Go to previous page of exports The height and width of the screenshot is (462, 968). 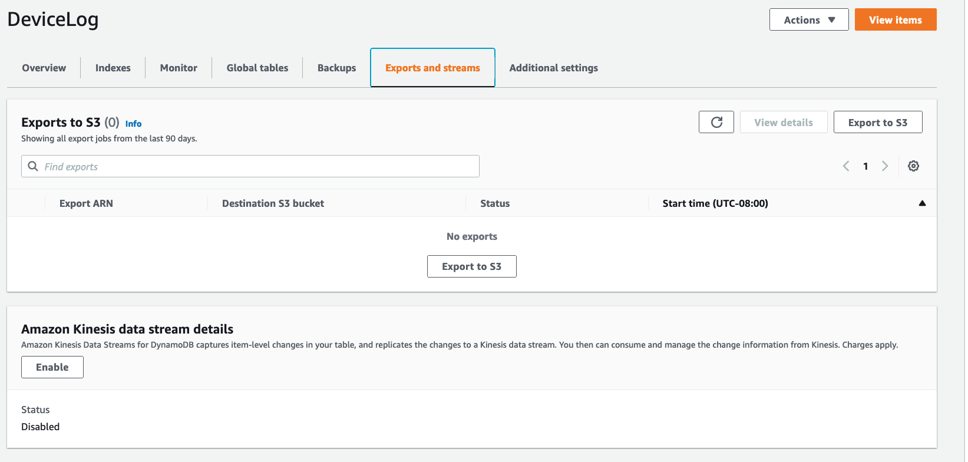846,166
